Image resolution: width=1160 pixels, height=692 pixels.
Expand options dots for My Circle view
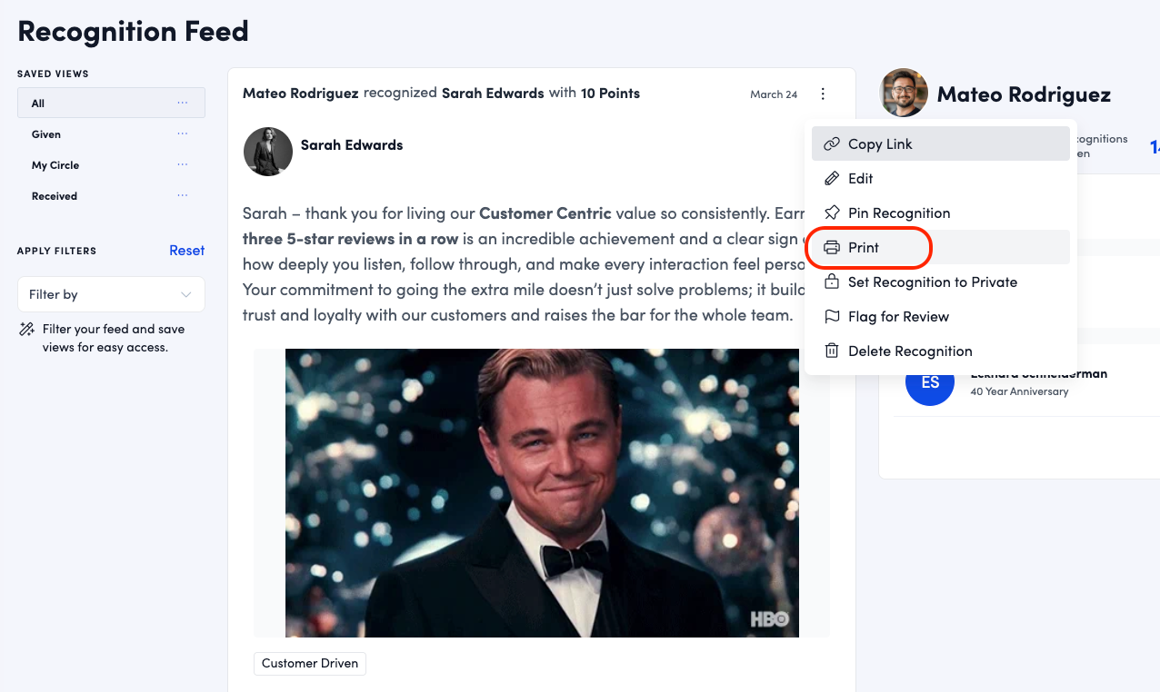(183, 165)
